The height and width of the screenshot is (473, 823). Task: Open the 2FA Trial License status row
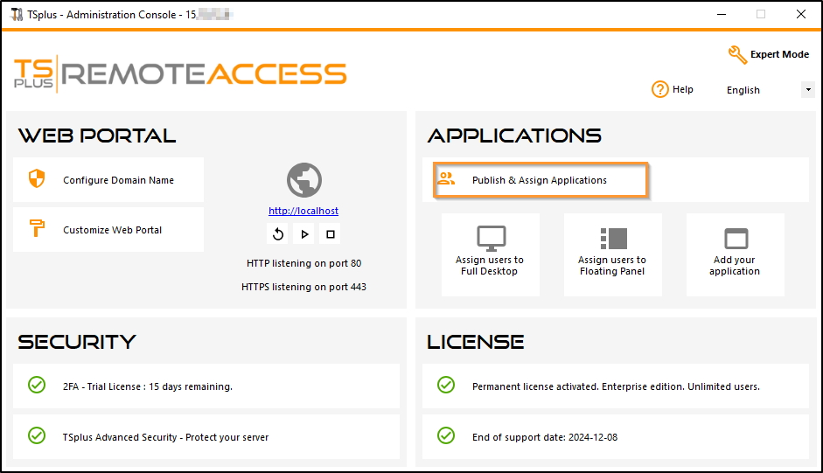point(206,386)
